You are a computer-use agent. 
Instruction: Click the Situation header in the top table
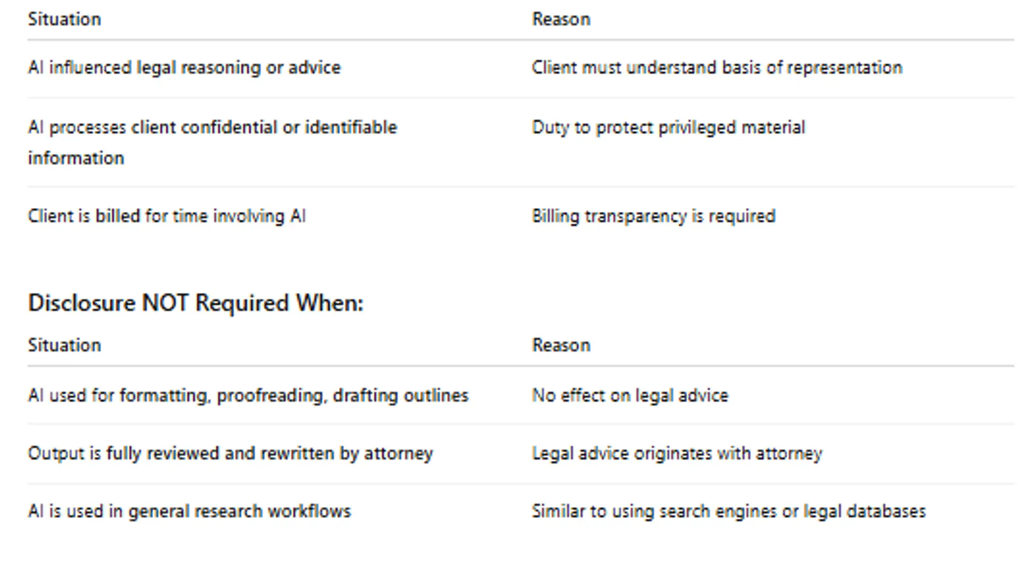pyautogui.click(x=64, y=19)
